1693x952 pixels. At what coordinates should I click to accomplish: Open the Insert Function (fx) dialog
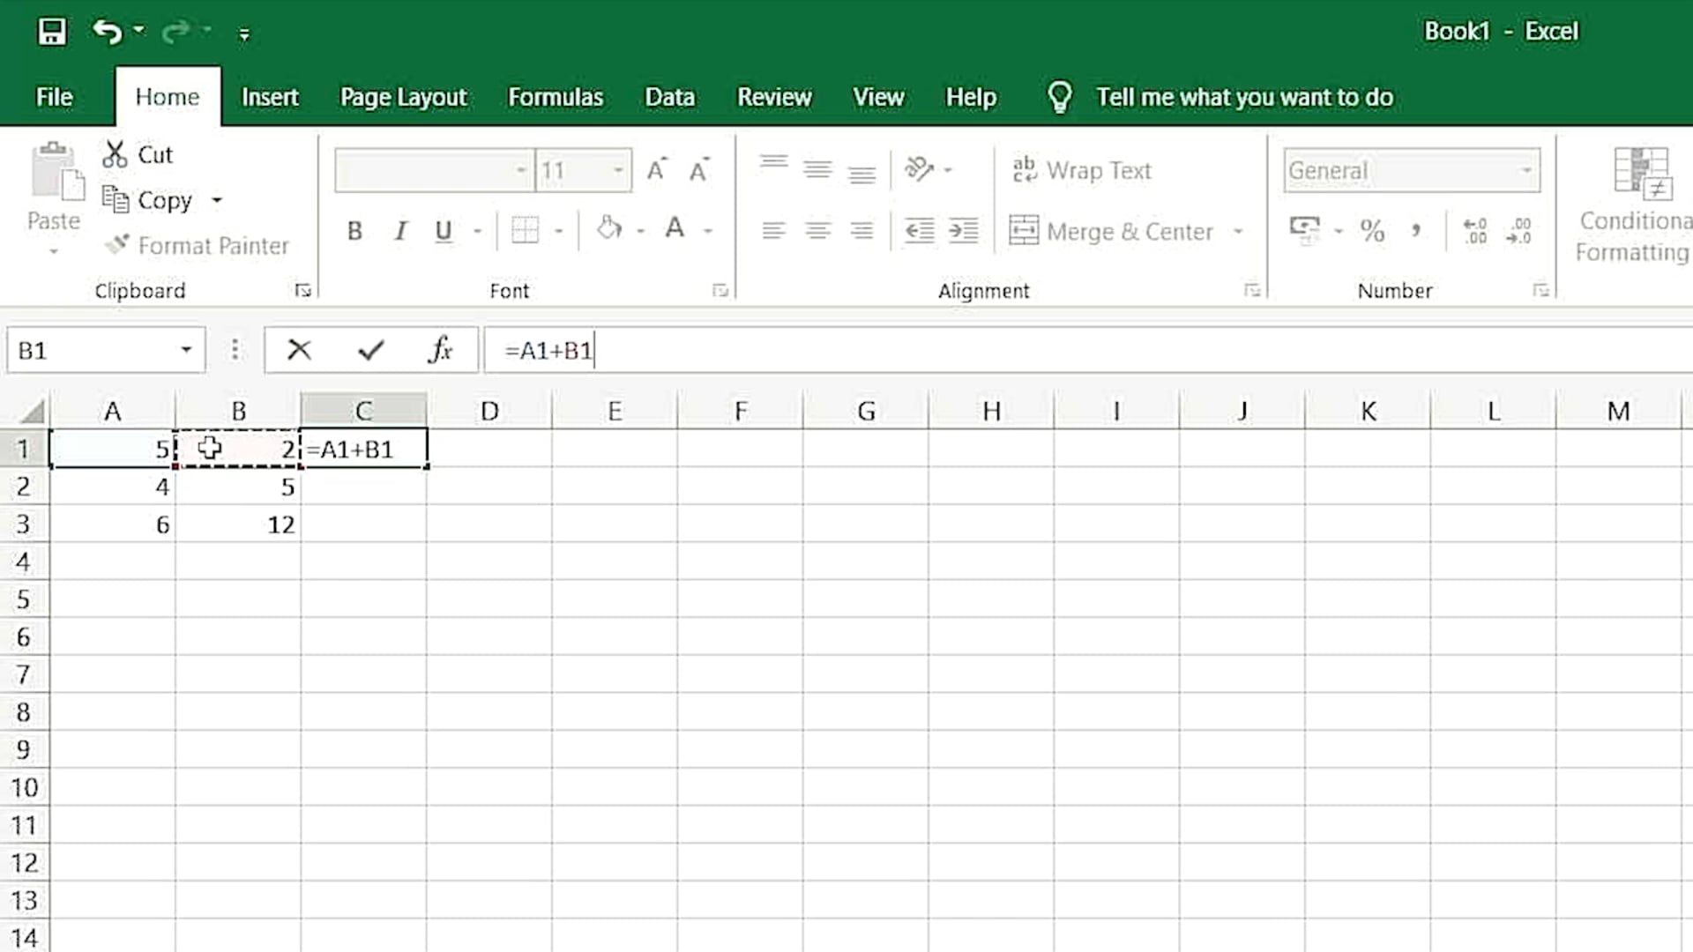coord(438,349)
